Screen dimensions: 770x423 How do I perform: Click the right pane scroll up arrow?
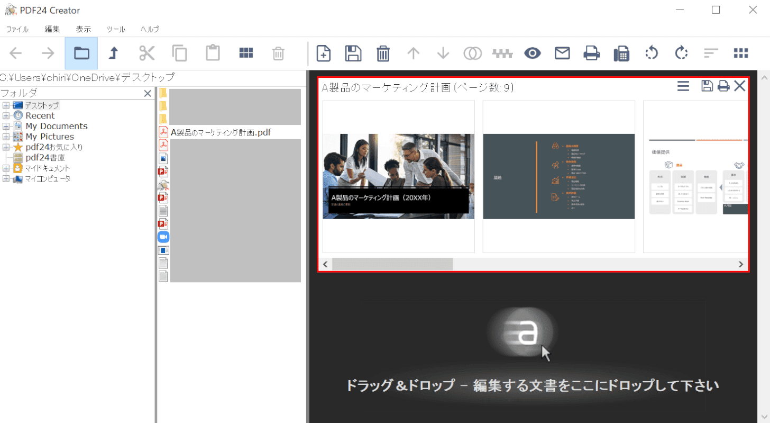[x=764, y=78]
